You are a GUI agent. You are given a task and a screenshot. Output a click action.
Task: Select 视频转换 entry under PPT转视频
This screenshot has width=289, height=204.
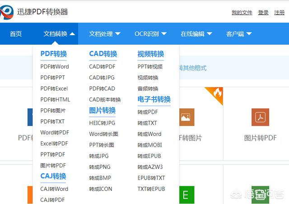(x=148, y=78)
